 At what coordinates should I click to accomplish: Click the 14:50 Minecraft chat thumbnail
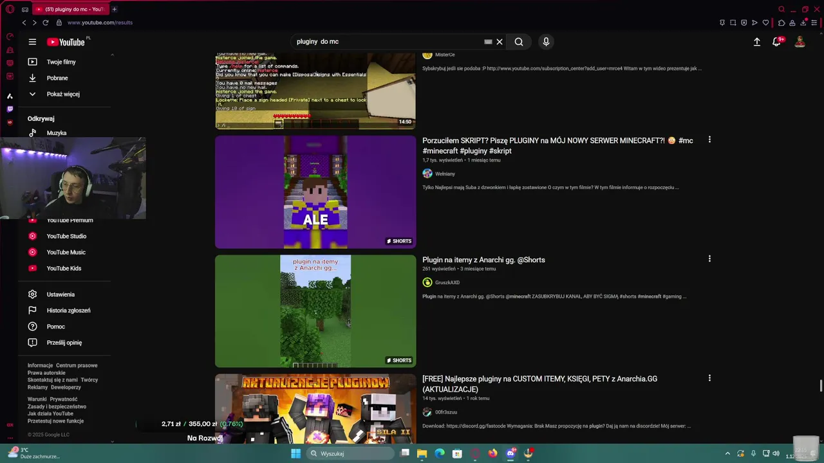(x=315, y=91)
